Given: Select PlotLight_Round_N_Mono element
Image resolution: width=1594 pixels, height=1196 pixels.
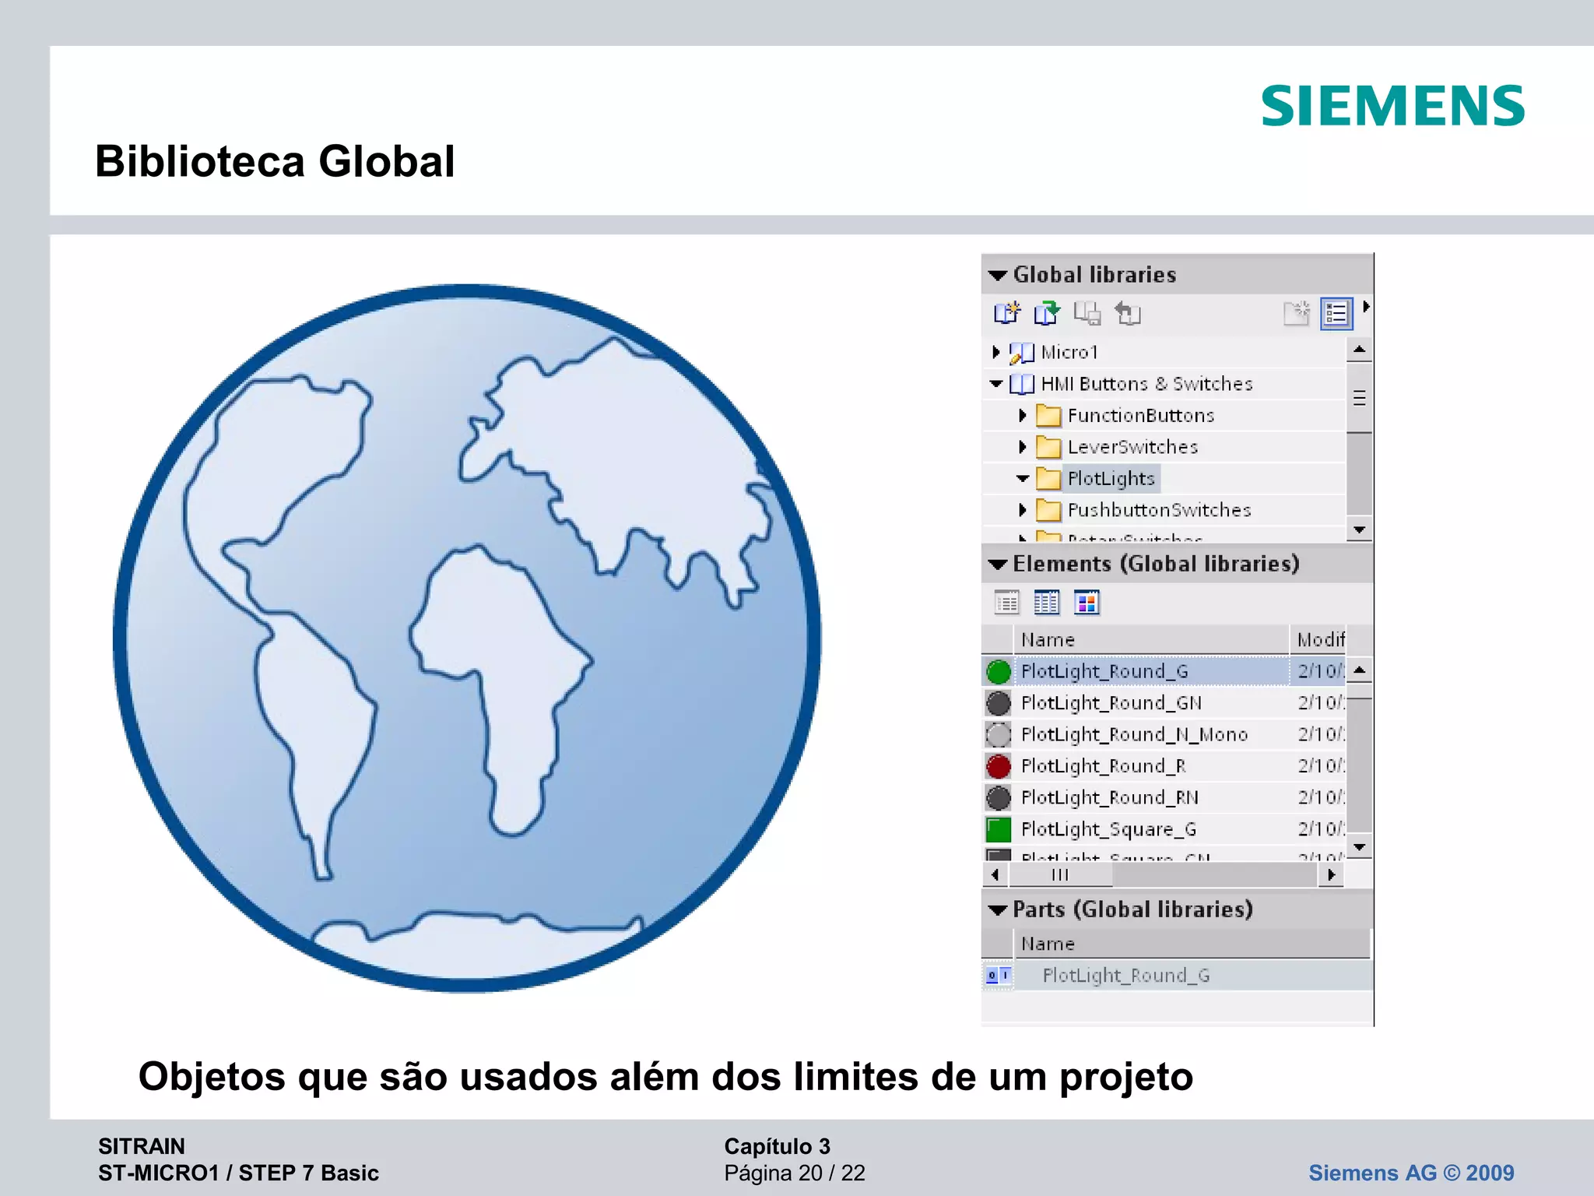Looking at the screenshot, I should tap(1134, 734).
